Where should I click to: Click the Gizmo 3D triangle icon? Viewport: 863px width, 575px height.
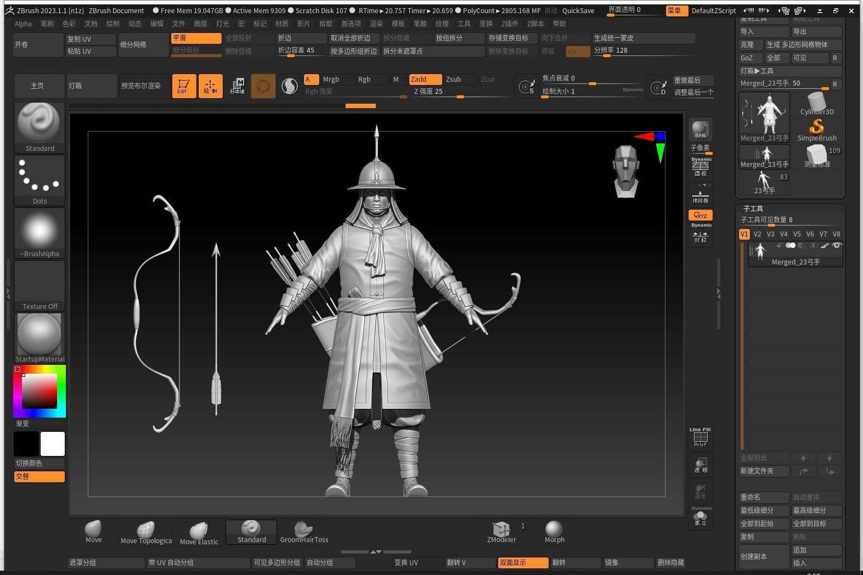pos(263,86)
